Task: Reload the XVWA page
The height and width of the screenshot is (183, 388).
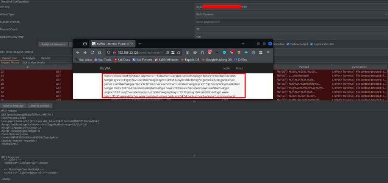Action: [92, 52]
